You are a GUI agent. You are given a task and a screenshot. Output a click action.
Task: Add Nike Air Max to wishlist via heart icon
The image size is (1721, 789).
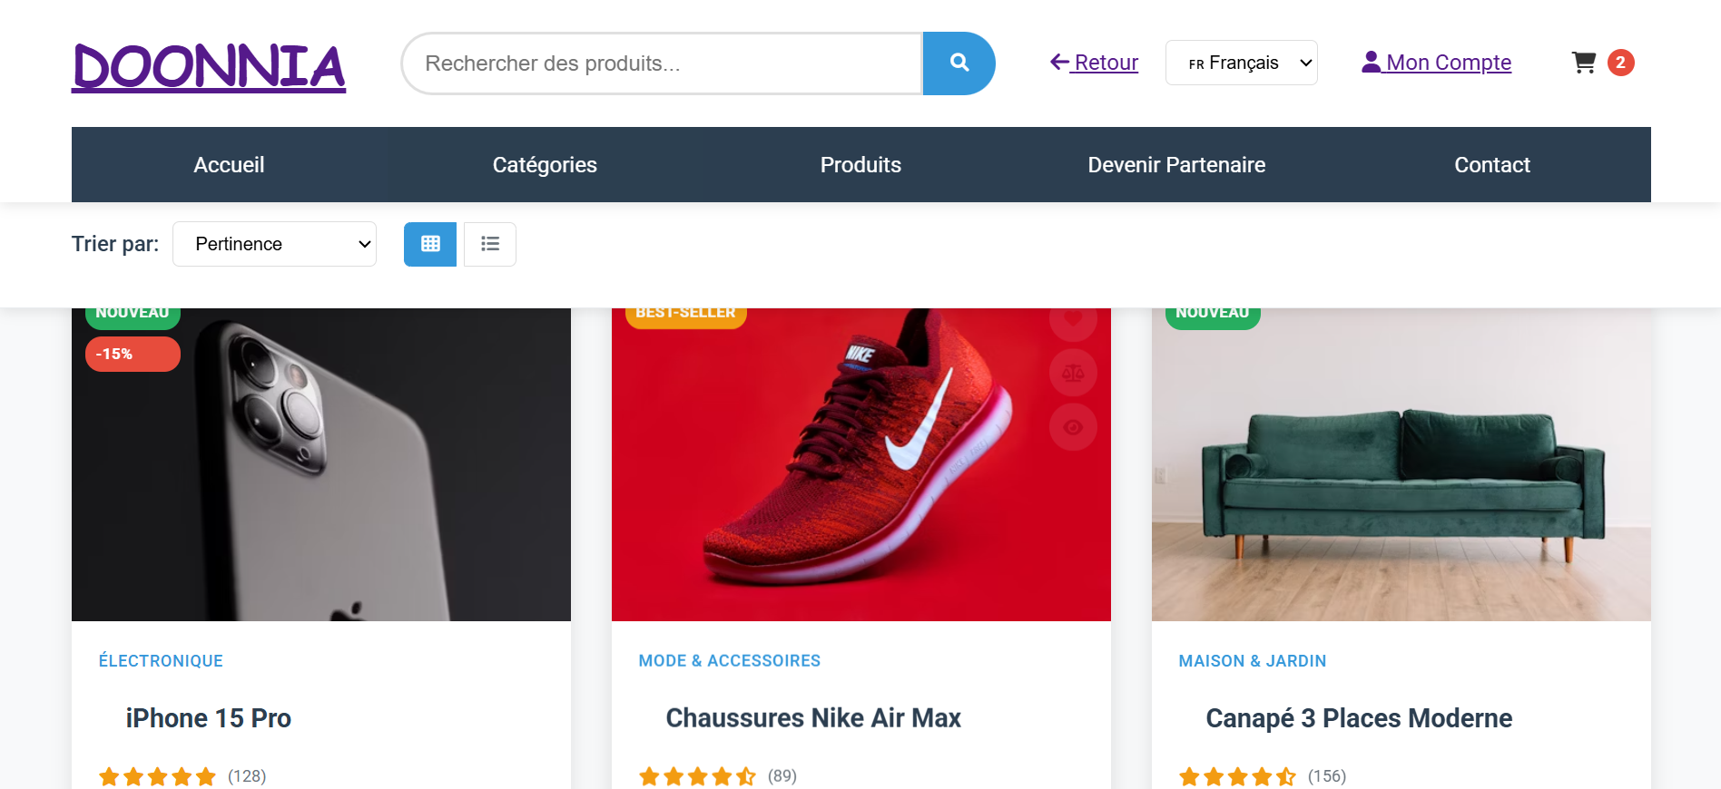click(1073, 320)
